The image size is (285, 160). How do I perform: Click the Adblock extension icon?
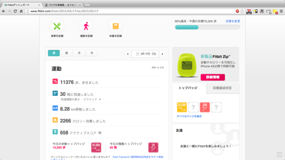point(237,11)
